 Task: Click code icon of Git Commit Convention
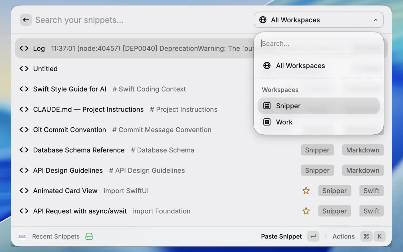[x=24, y=130]
